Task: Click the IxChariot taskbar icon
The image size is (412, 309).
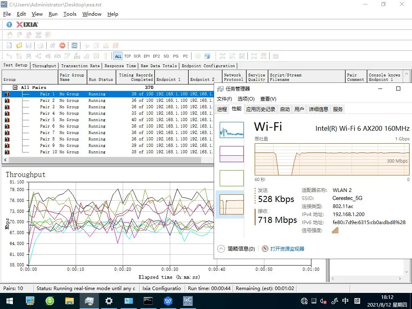Action: click(x=187, y=301)
